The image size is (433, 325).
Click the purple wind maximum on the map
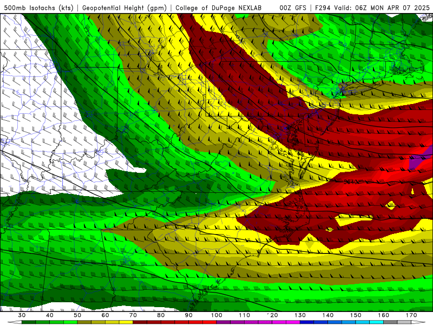(421, 159)
